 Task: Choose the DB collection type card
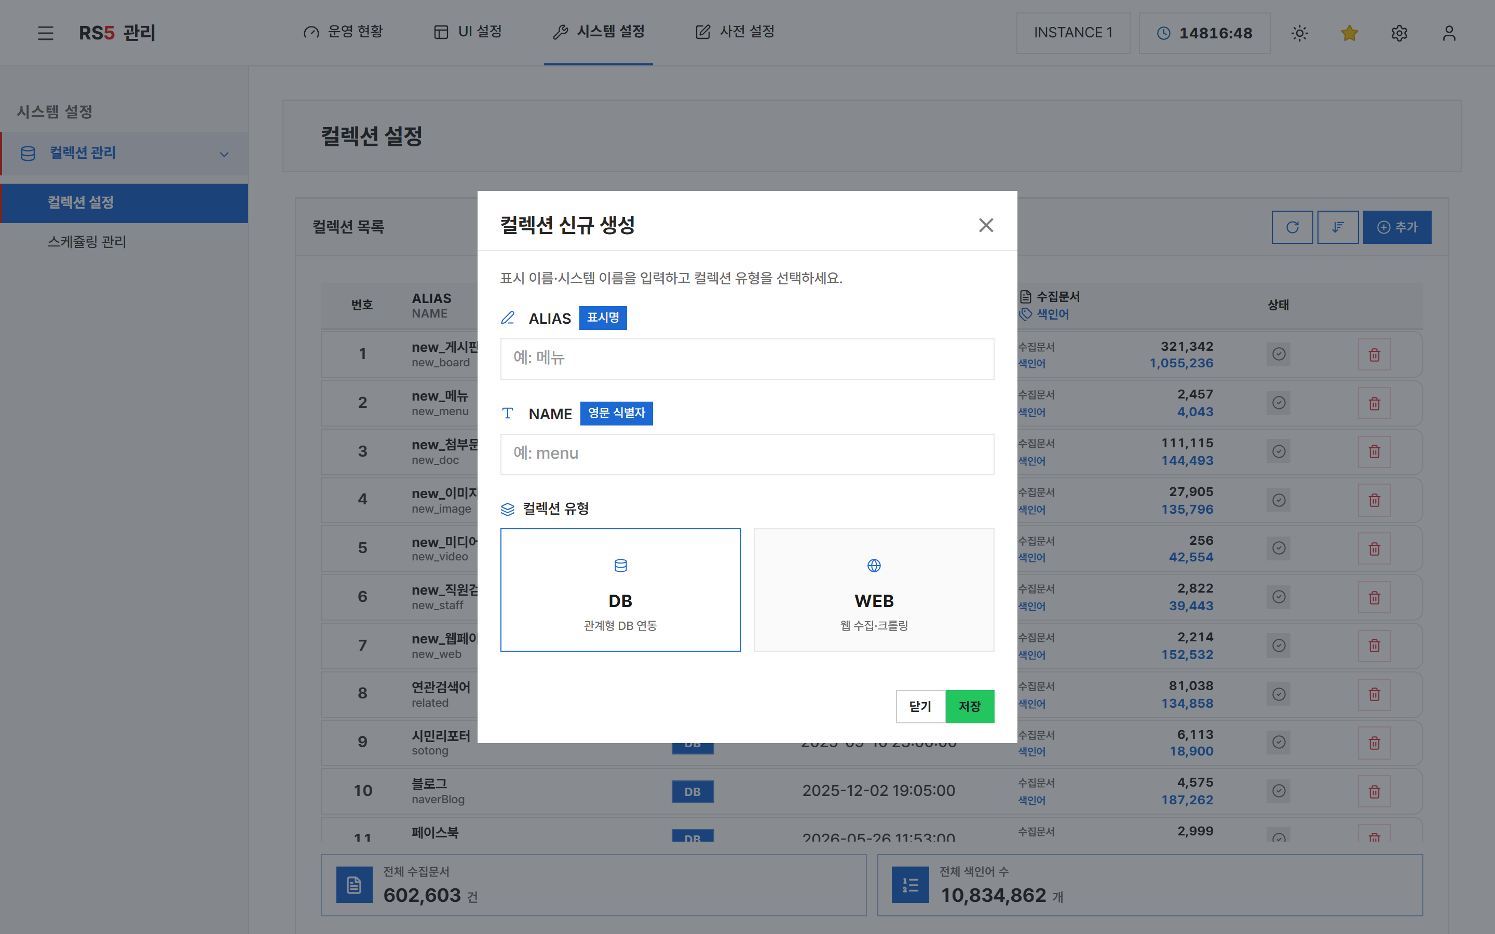click(x=620, y=589)
